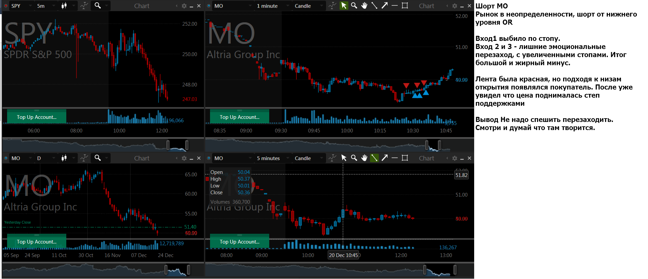Click right handle of MO 1 minute range slider
The image size is (648, 279).
click(439, 145)
